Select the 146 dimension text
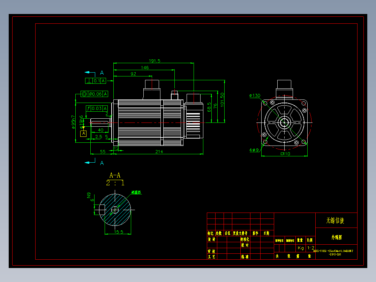 145,67
